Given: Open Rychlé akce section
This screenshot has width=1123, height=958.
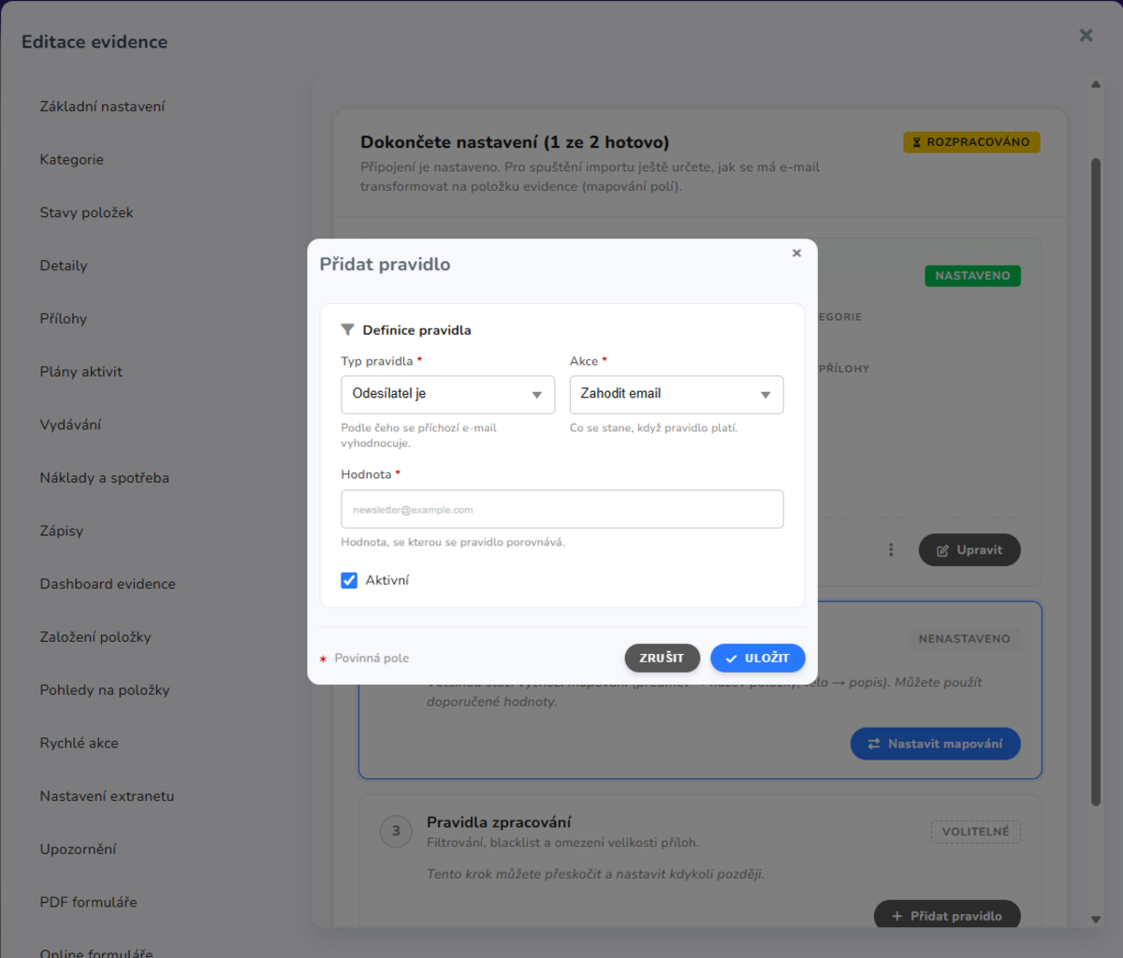Looking at the screenshot, I should pos(80,743).
